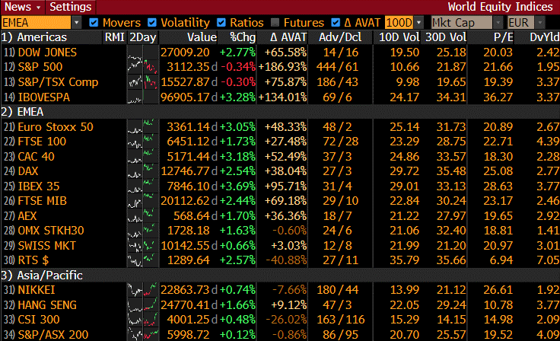This screenshot has width=560, height=341.
Task: Click the FTSE 100 dividend yield 4.39
Action: pyautogui.click(x=548, y=142)
